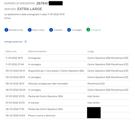Click step 3 circle In transito
The image size is (135, 124).
pyautogui.click(x=51, y=30)
